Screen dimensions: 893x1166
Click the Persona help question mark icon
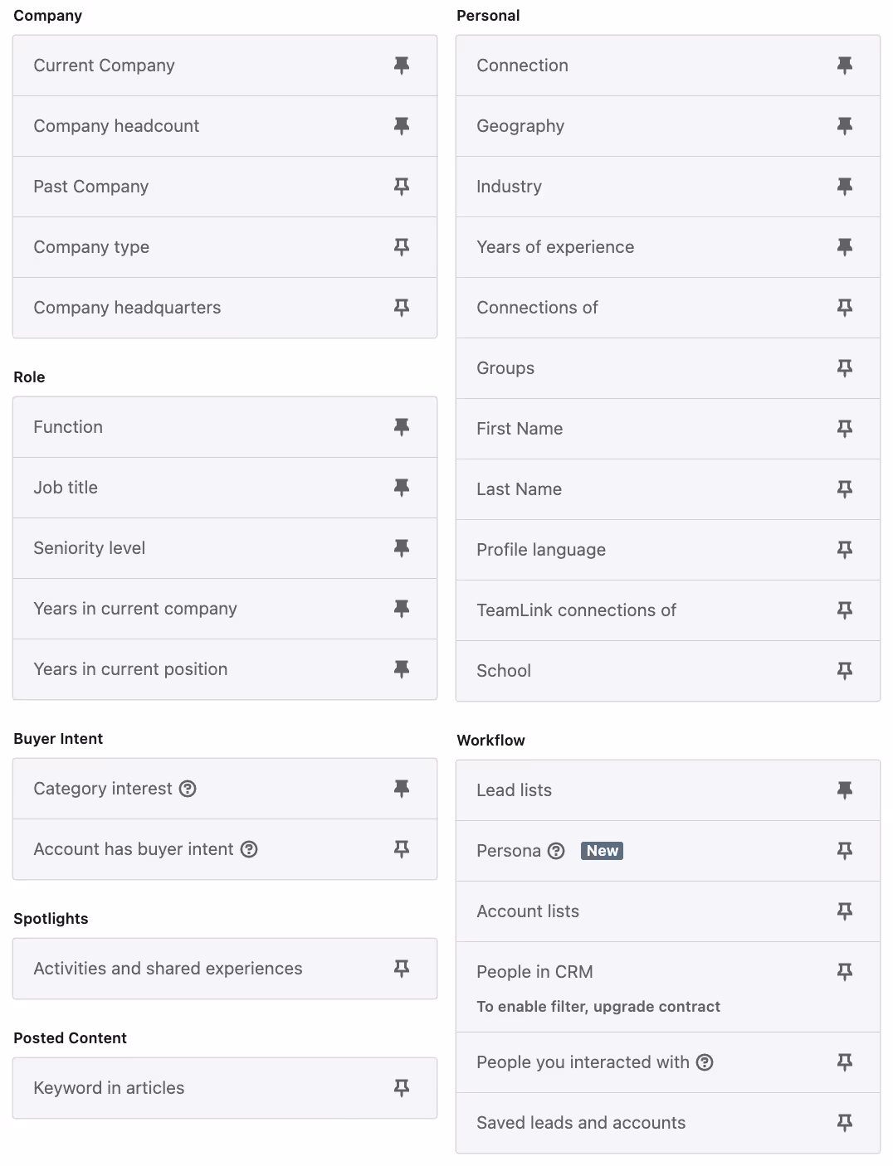pyautogui.click(x=557, y=851)
